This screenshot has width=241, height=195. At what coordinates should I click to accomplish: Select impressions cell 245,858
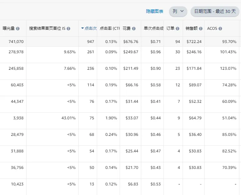(16, 68)
